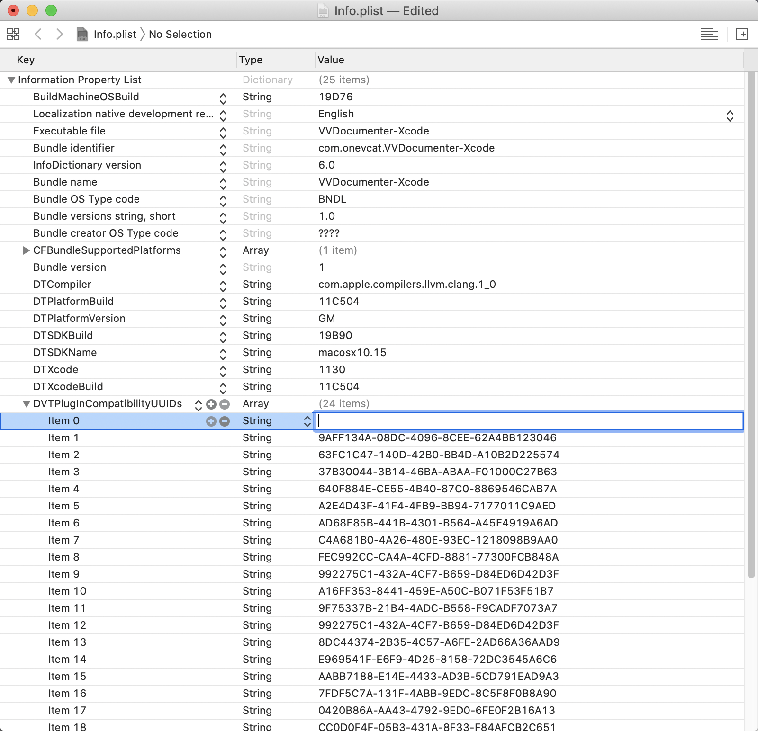Click UUID A16FF353-8441-459E-A50C-B071F53F51B7
The width and height of the screenshot is (758, 731).
tap(436, 591)
